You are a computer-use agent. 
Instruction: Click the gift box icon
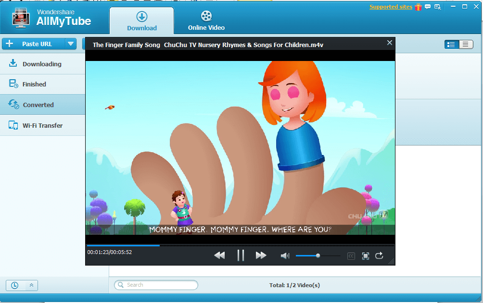click(x=418, y=7)
